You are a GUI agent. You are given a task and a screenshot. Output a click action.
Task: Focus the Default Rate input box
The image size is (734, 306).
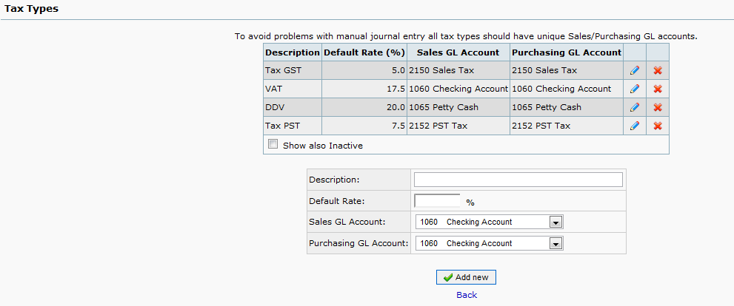(437, 200)
